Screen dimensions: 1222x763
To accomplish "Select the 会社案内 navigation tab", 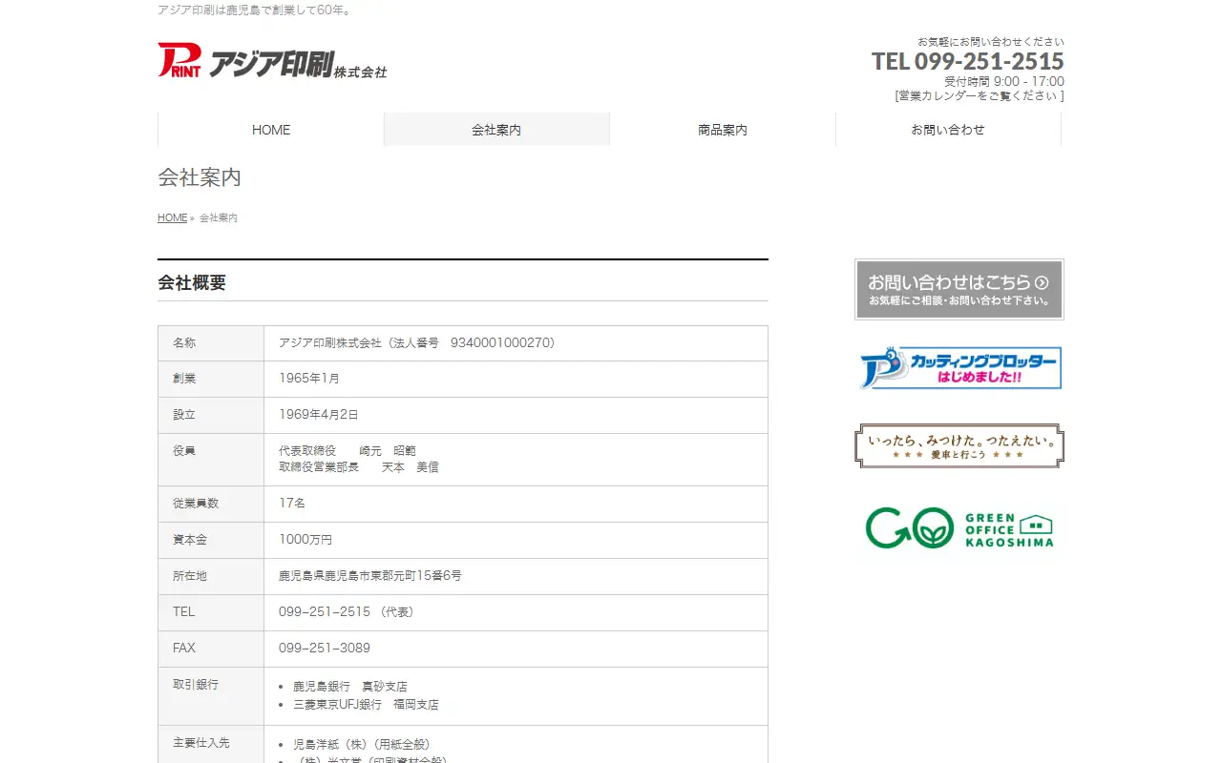I will pos(496,130).
